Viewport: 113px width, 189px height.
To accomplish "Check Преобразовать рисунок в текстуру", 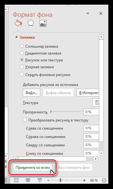I will [25, 120].
